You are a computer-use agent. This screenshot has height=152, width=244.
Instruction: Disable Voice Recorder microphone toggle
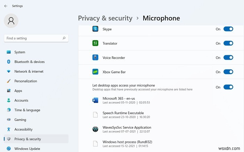pos(228,58)
